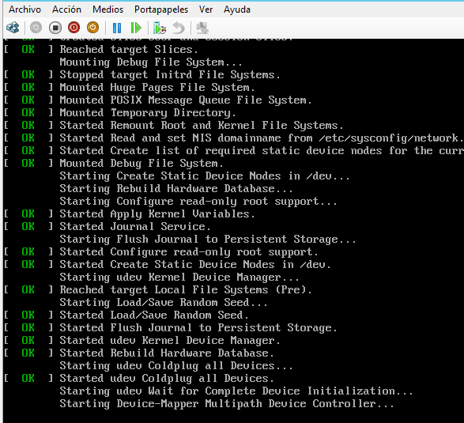
Task: Click 'Started Remount Root and Kernel File Systems.'
Action: coord(202,126)
